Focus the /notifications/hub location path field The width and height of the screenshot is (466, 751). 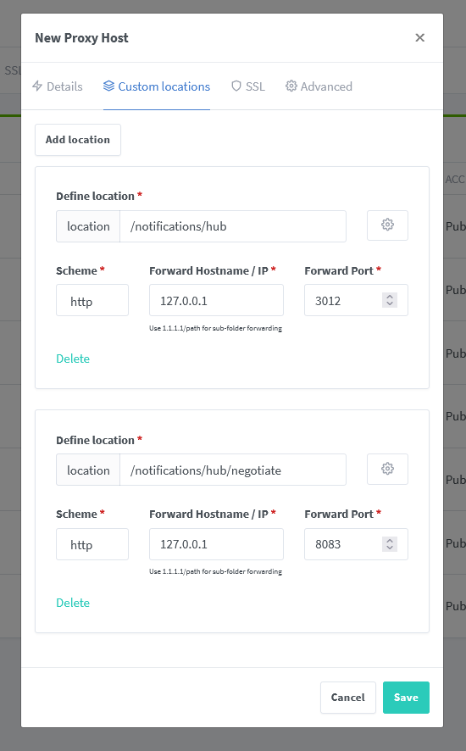233,226
